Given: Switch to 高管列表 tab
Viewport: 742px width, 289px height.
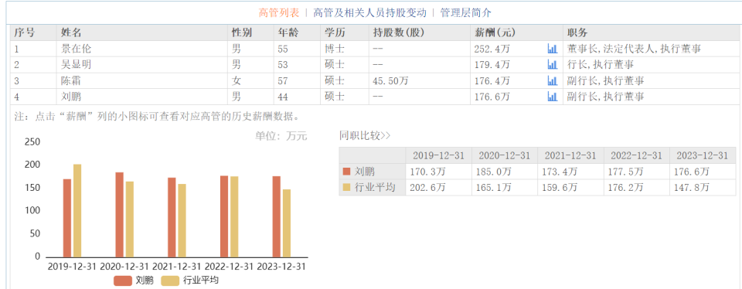Looking at the screenshot, I should tap(279, 13).
